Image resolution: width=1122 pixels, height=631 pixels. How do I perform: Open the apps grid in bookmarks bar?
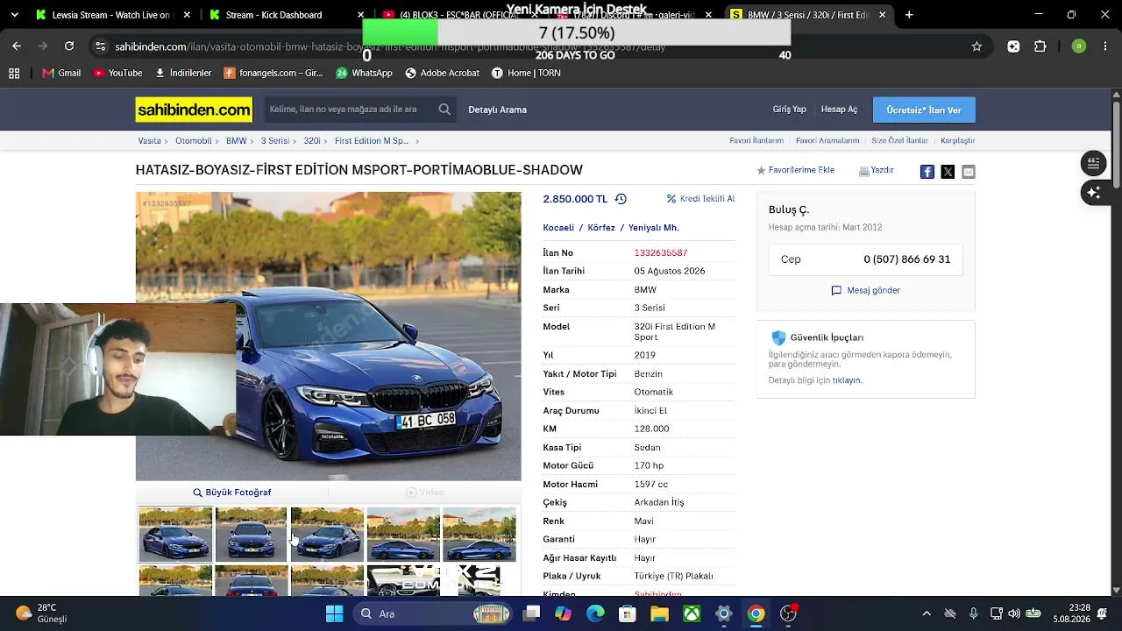coord(14,74)
